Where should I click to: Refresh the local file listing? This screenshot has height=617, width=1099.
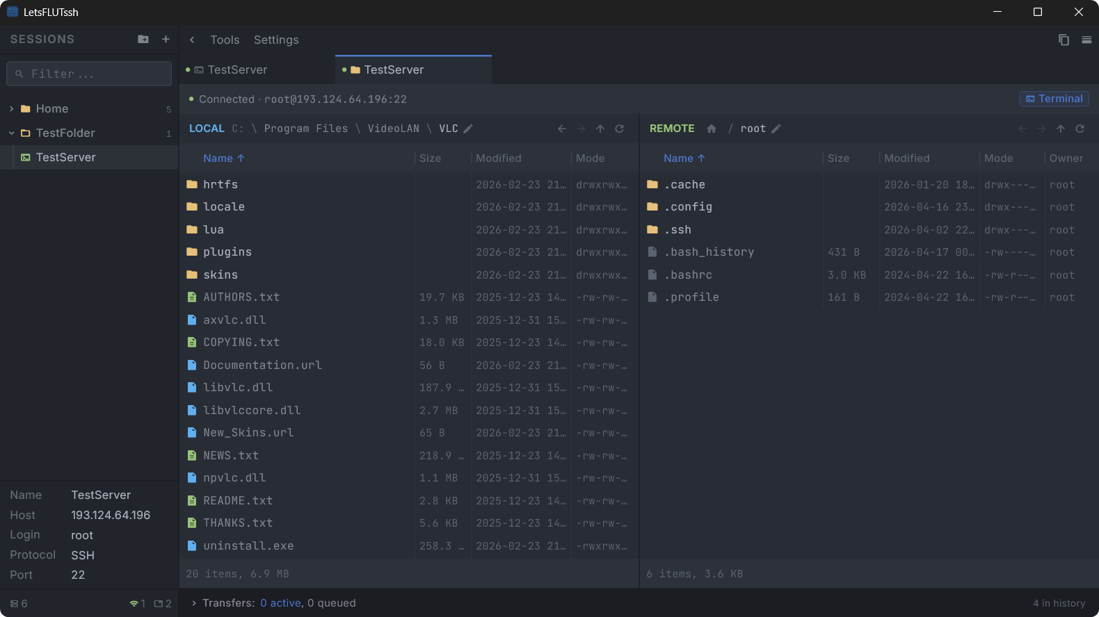tap(620, 129)
